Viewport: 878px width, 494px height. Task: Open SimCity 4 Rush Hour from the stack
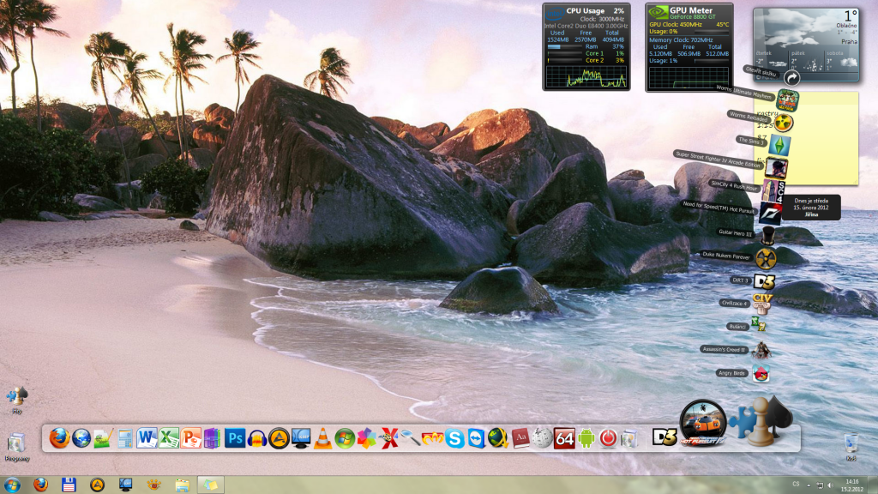(x=773, y=191)
